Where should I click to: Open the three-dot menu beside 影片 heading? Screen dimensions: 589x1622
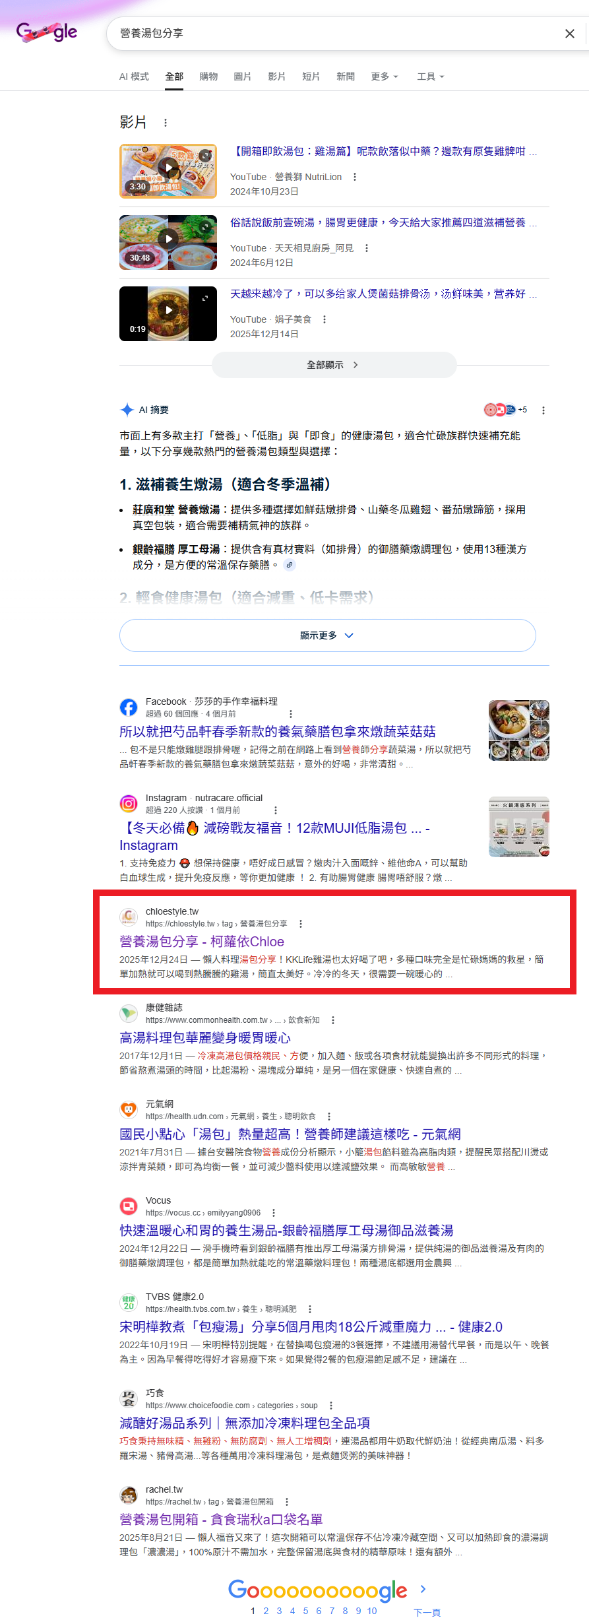tap(166, 123)
